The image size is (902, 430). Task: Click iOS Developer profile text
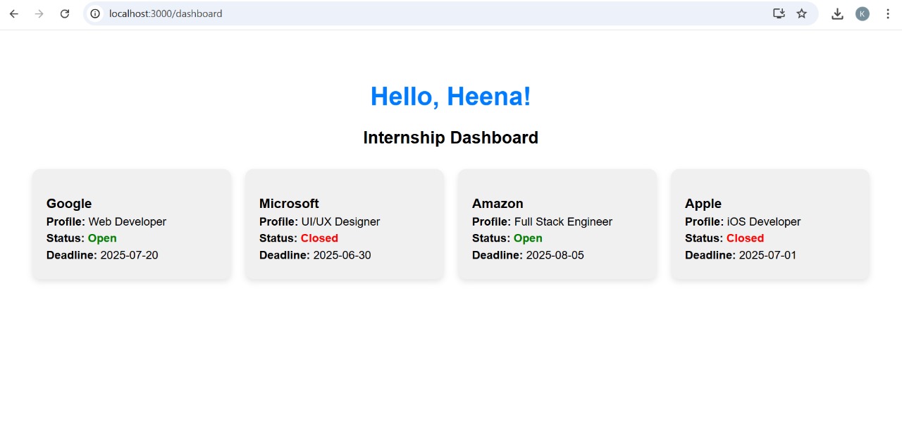[x=764, y=221]
